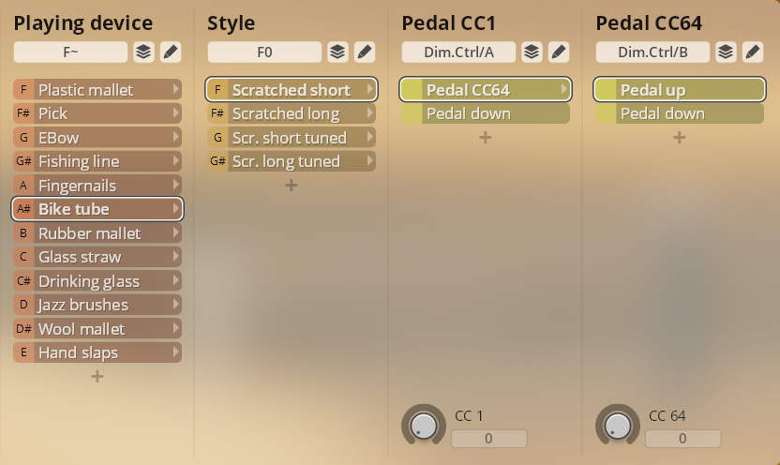Click the G key label beside Scr. short tuned
Image resolution: width=780 pixels, height=465 pixels.
tap(217, 138)
